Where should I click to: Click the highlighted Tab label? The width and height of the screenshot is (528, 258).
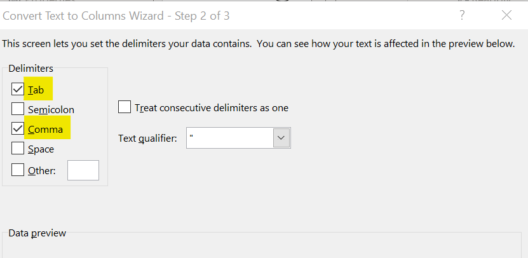(36, 90)
